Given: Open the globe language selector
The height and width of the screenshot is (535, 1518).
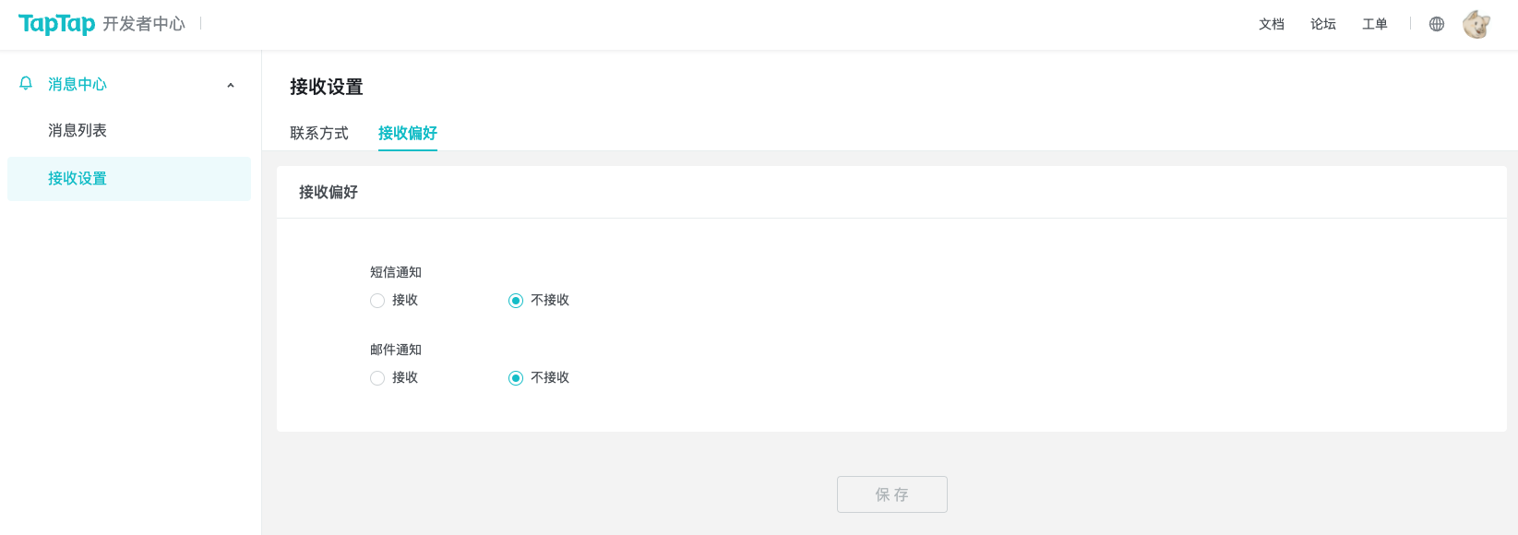Looking at the screenshot, I should coord(1437,24).
